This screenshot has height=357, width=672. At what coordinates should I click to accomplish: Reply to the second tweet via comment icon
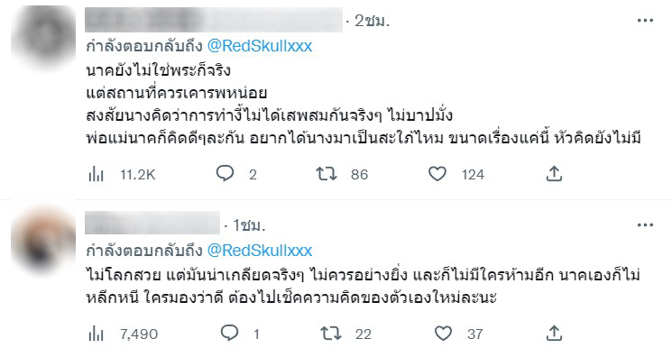[230, 333]
